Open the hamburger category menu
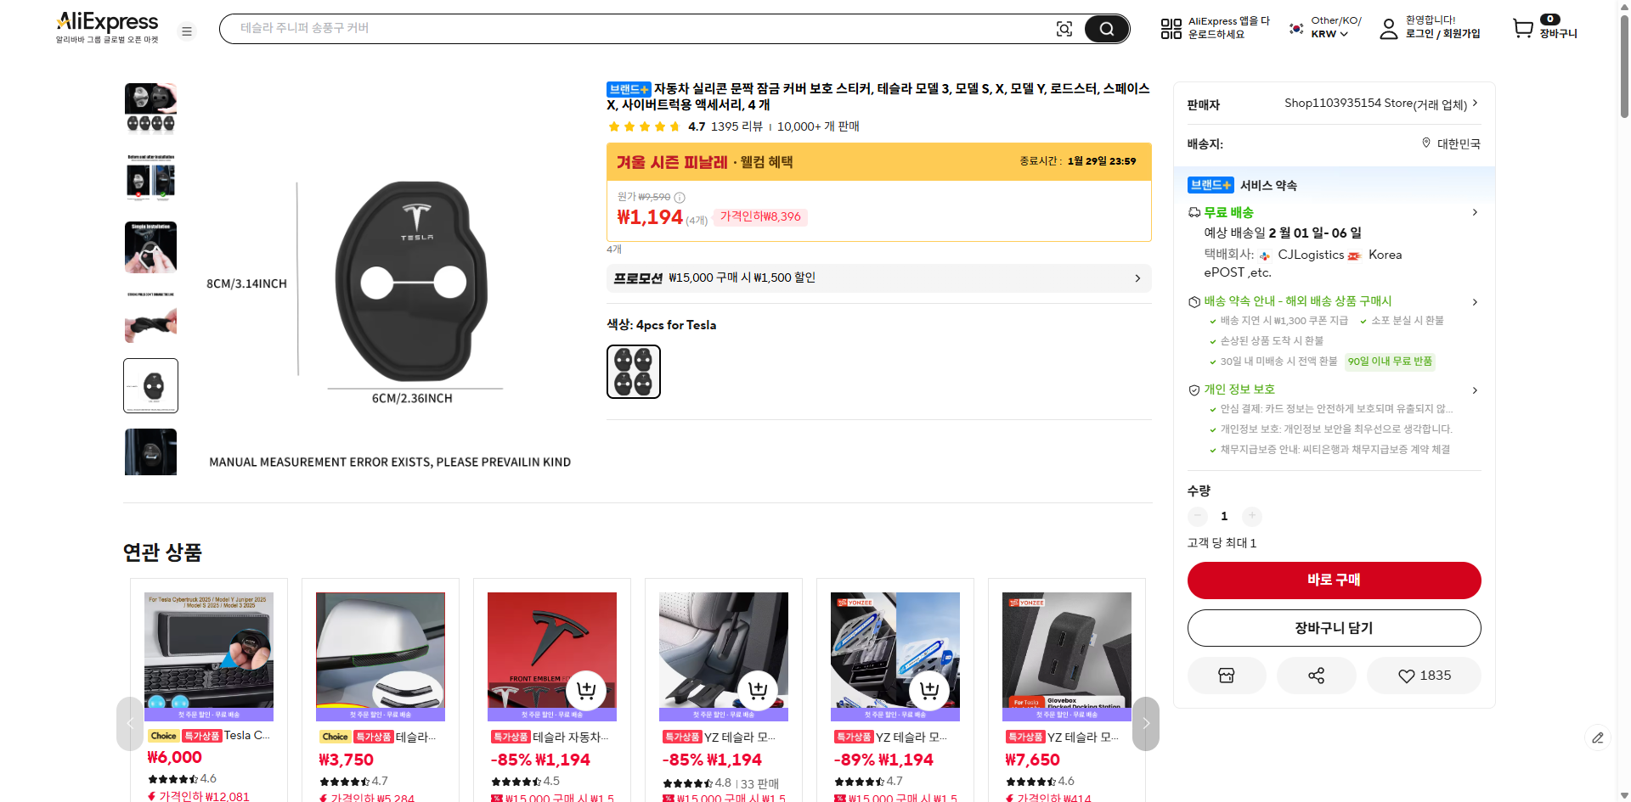 click(x=187, y=31)
